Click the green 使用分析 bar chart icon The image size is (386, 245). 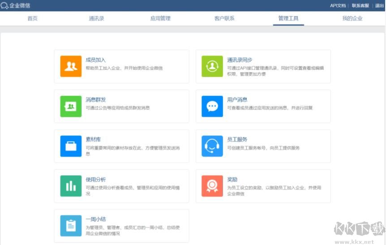click(71, 186)
